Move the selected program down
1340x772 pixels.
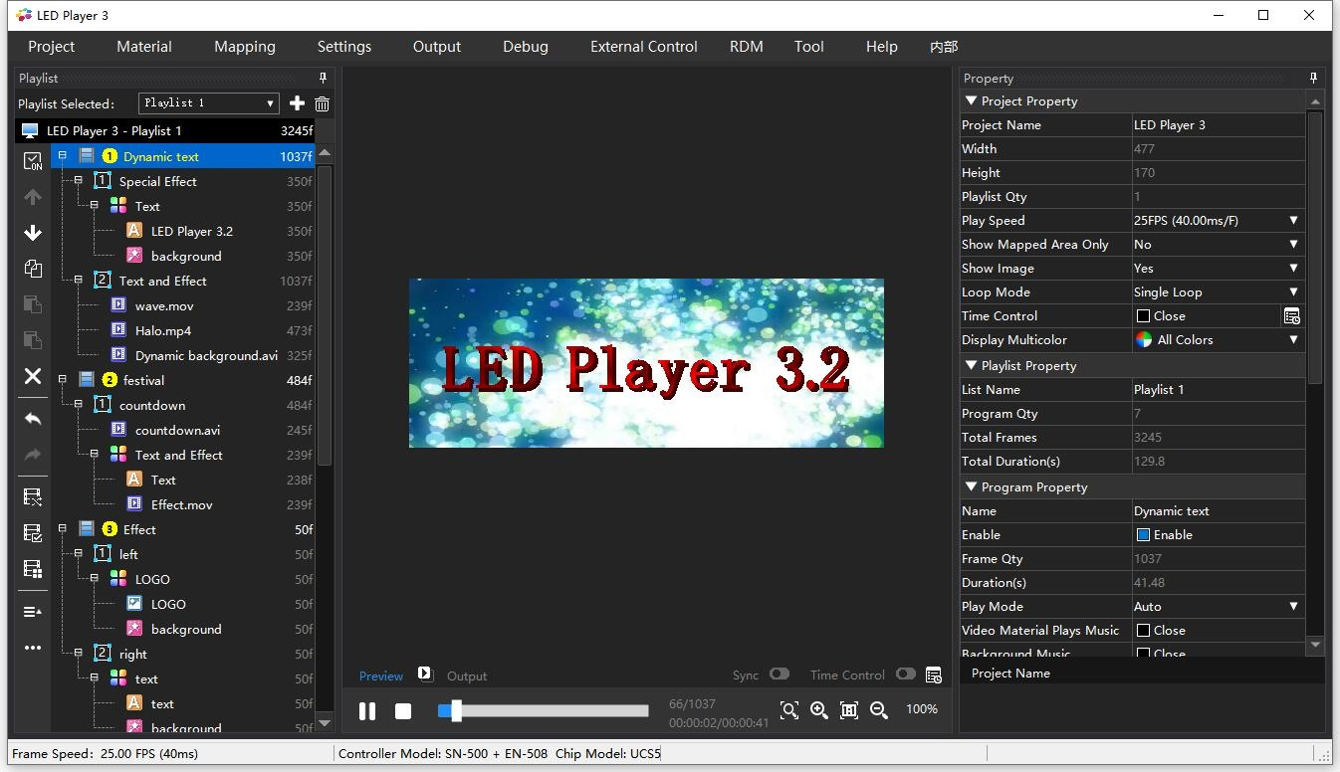[33, 233]
